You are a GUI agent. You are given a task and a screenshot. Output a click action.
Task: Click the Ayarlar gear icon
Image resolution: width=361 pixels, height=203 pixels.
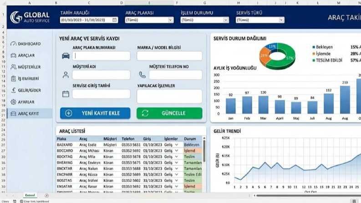[x=13, y=102]
